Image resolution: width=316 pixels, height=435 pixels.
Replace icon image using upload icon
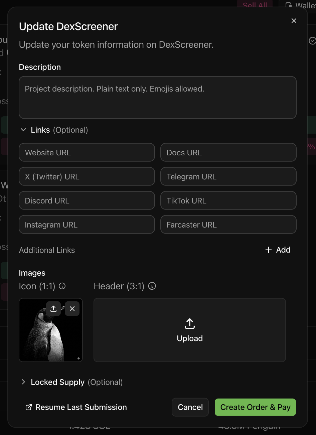[53, 309]
